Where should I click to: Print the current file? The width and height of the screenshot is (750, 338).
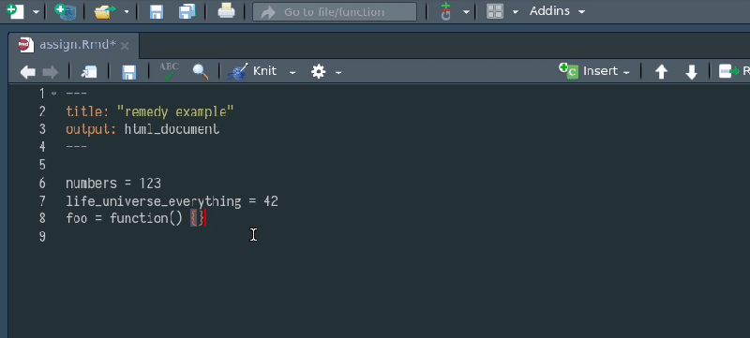pos(226,11)
